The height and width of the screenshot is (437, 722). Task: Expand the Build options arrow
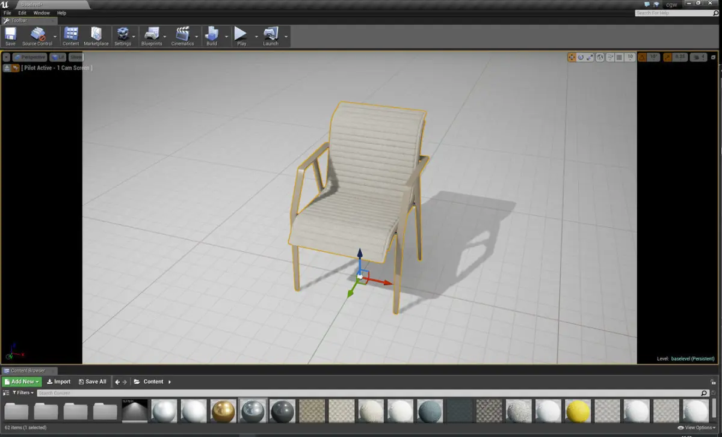[x=227, y=36]
